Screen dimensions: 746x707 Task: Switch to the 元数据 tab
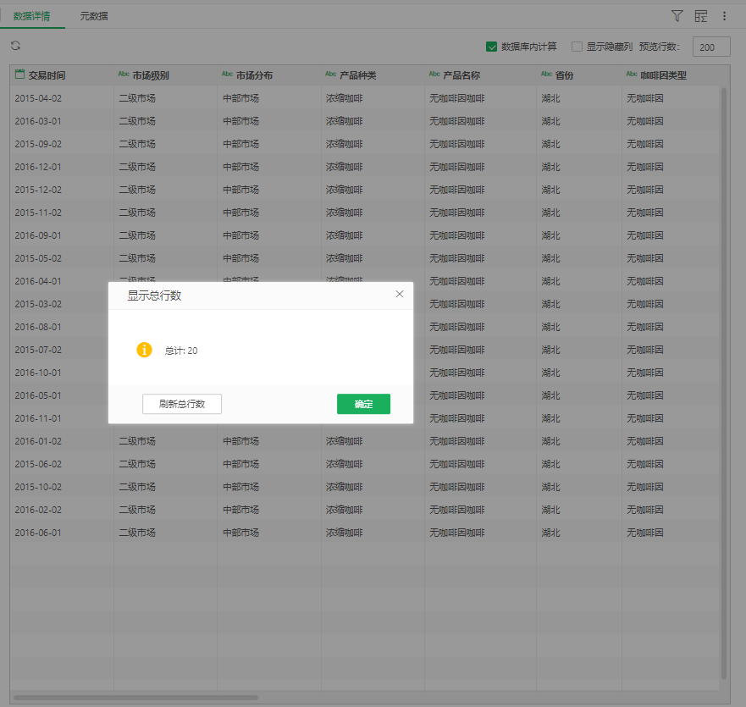(94, 16)
